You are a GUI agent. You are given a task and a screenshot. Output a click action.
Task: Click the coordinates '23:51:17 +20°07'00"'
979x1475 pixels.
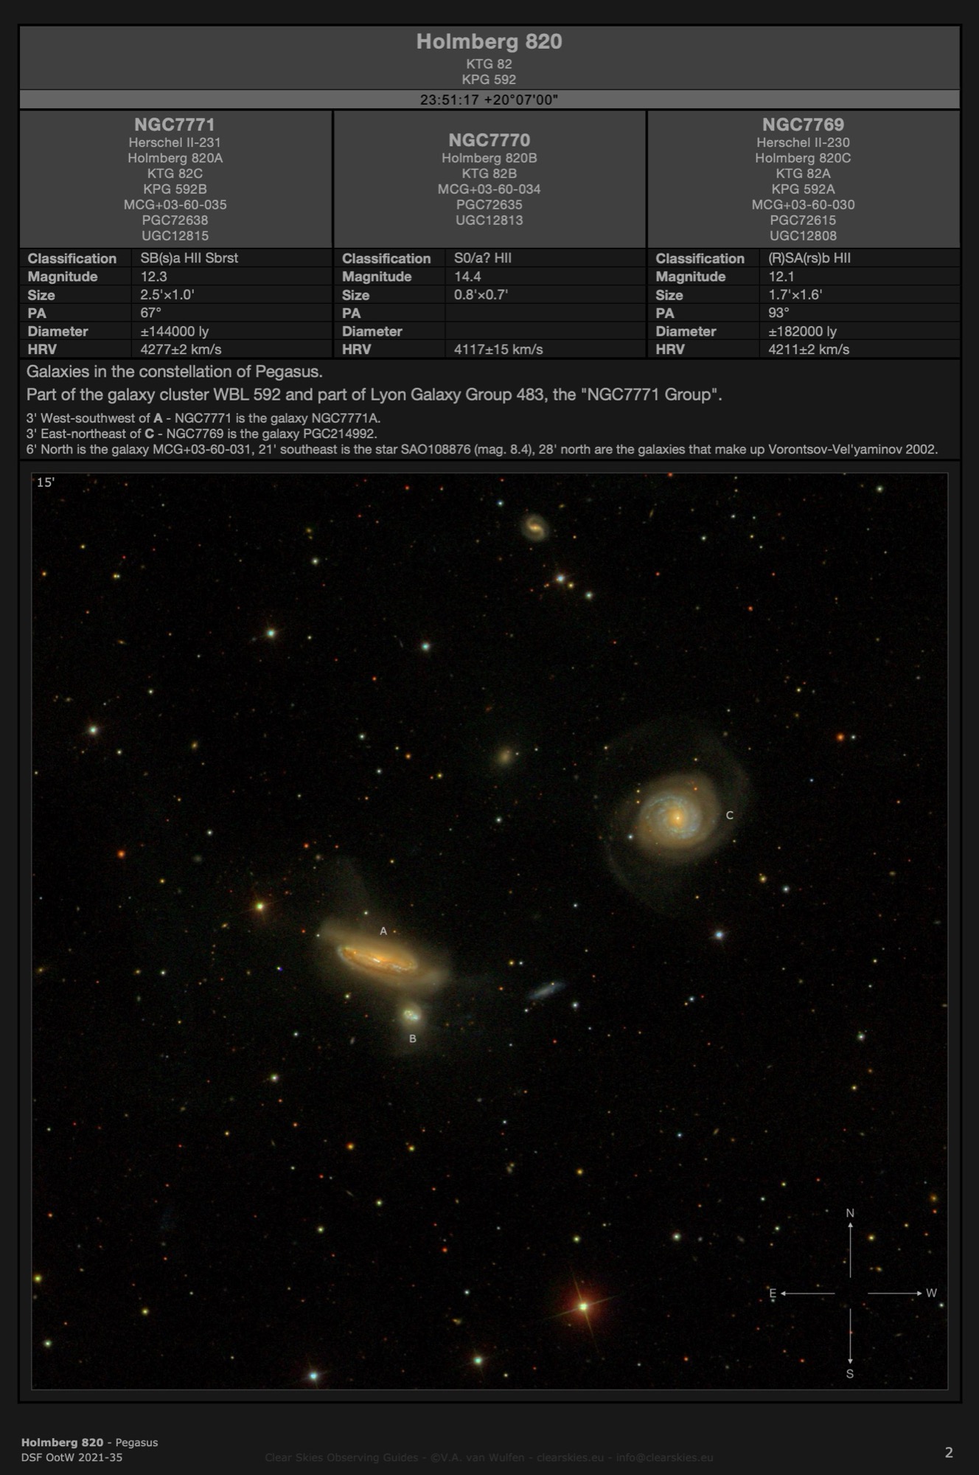(x=489, y=100)
